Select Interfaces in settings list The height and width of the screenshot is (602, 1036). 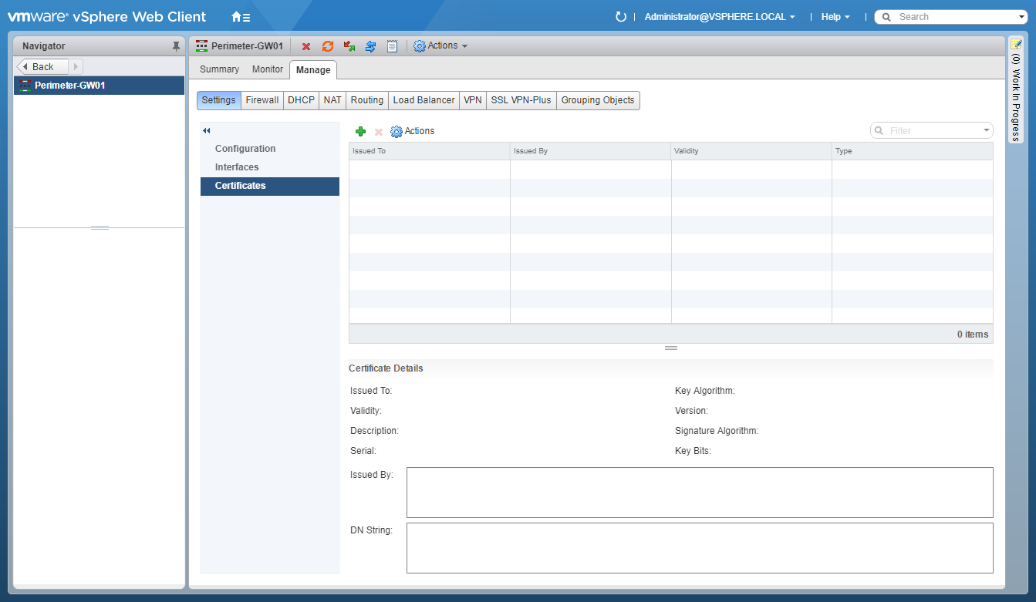pos(237,167)
